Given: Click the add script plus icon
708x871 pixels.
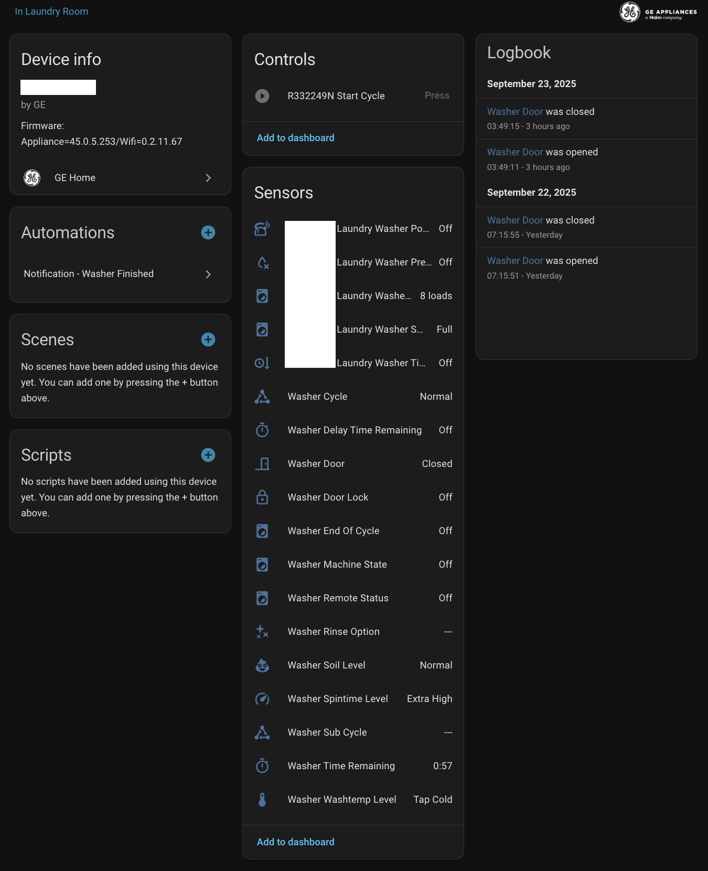Looking at the screenshot, I should click(x=208, y=455).
